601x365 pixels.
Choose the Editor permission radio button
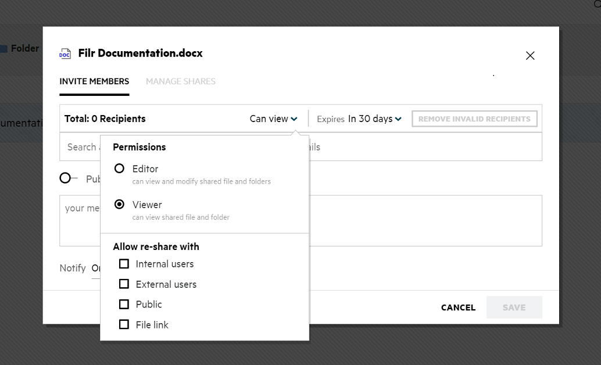[120, 169]
